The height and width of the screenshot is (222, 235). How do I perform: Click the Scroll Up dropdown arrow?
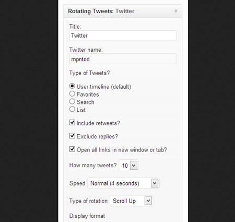148,201
